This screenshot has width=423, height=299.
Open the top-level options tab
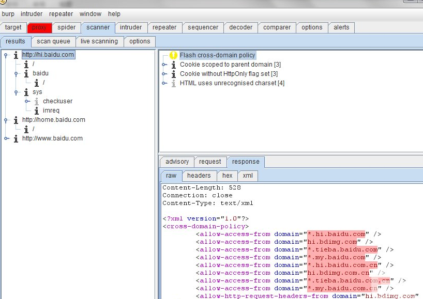click(312, 27)
